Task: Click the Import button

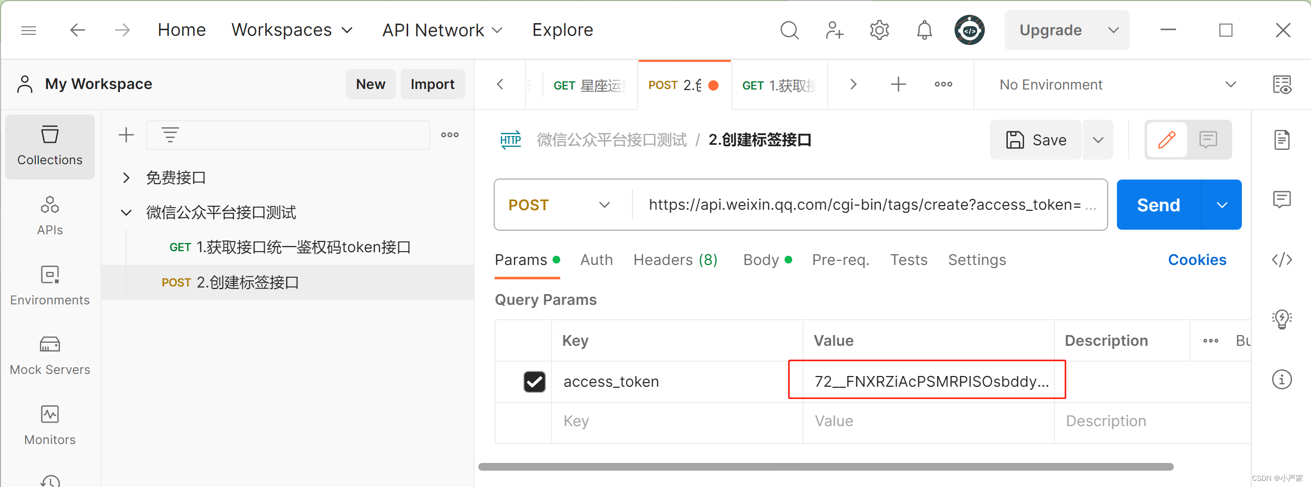Action: click(x=432, y=84)
